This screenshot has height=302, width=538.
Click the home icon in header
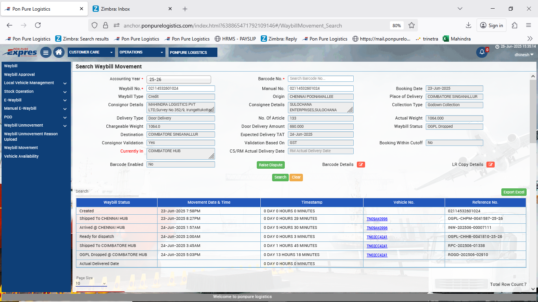(x=59, y=52)
